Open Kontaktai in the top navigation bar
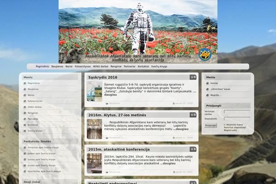 [143, 66]
